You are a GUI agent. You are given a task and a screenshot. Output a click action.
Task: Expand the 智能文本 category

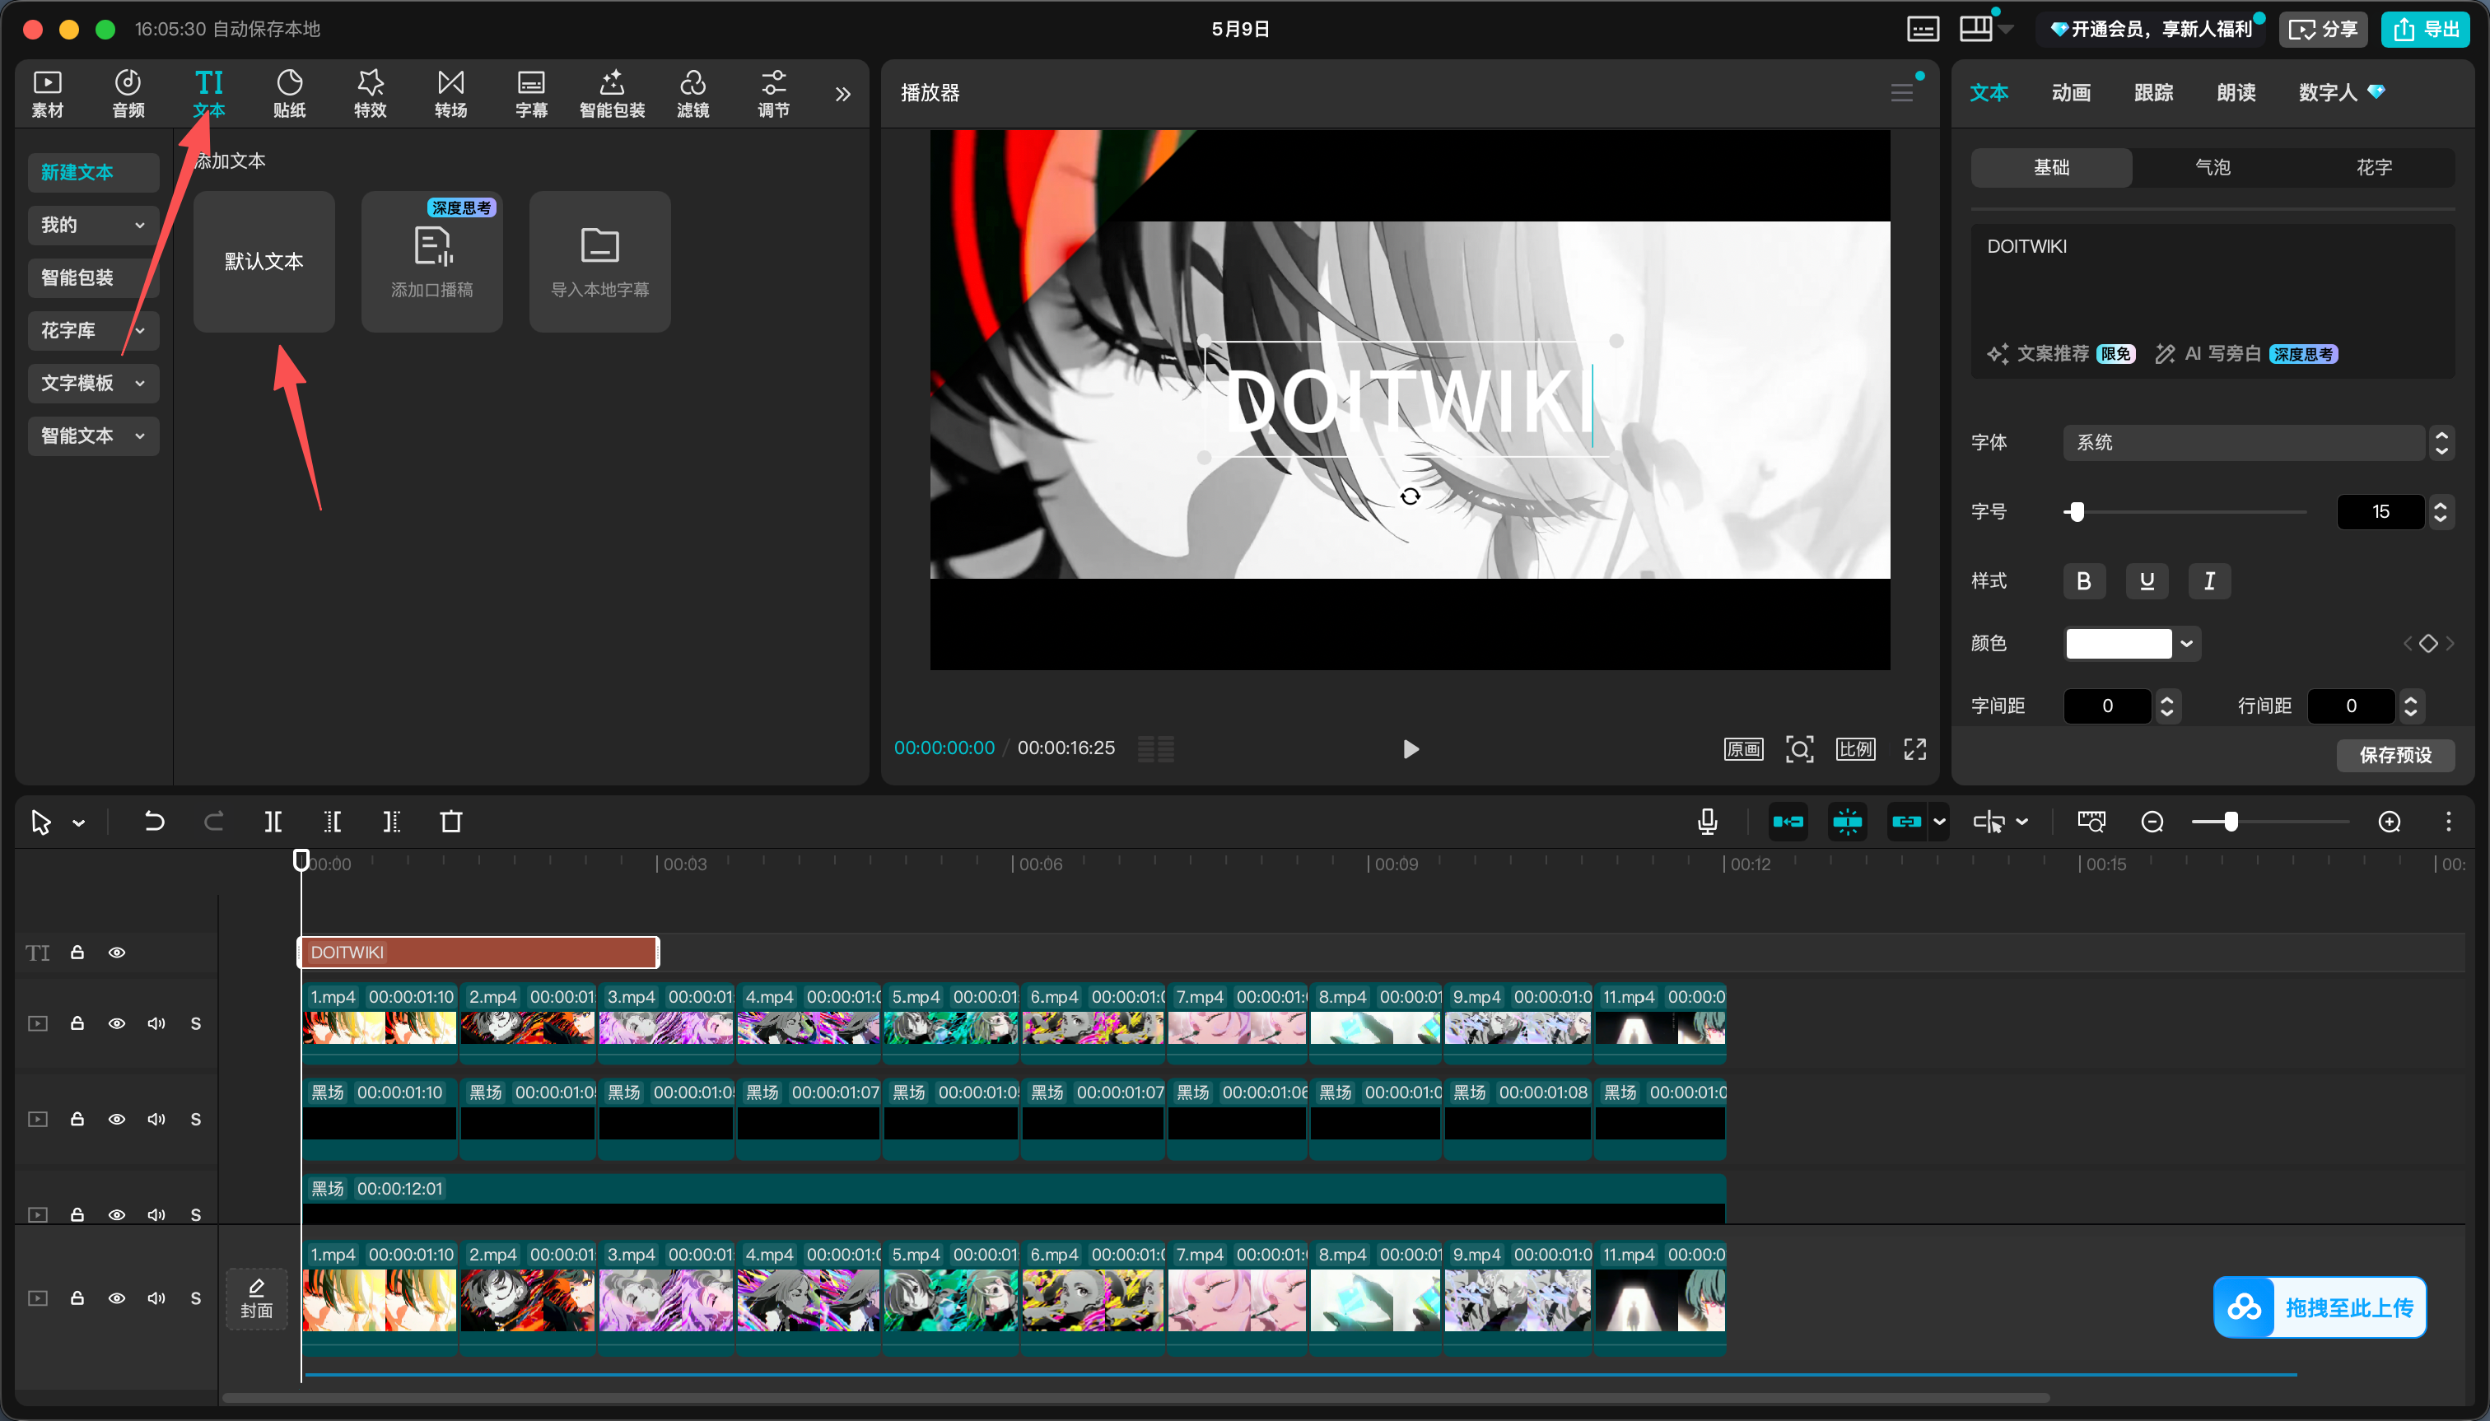pyautogui.click(x=93, y=436)
